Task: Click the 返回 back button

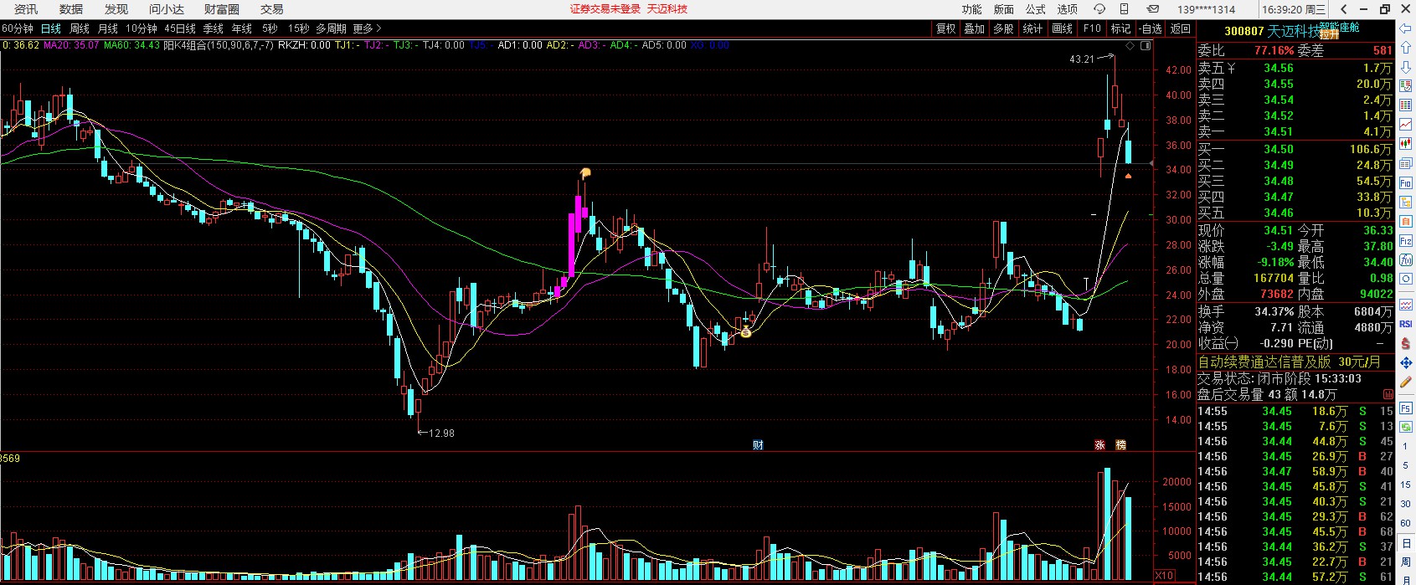Action: click(1181, 28)
